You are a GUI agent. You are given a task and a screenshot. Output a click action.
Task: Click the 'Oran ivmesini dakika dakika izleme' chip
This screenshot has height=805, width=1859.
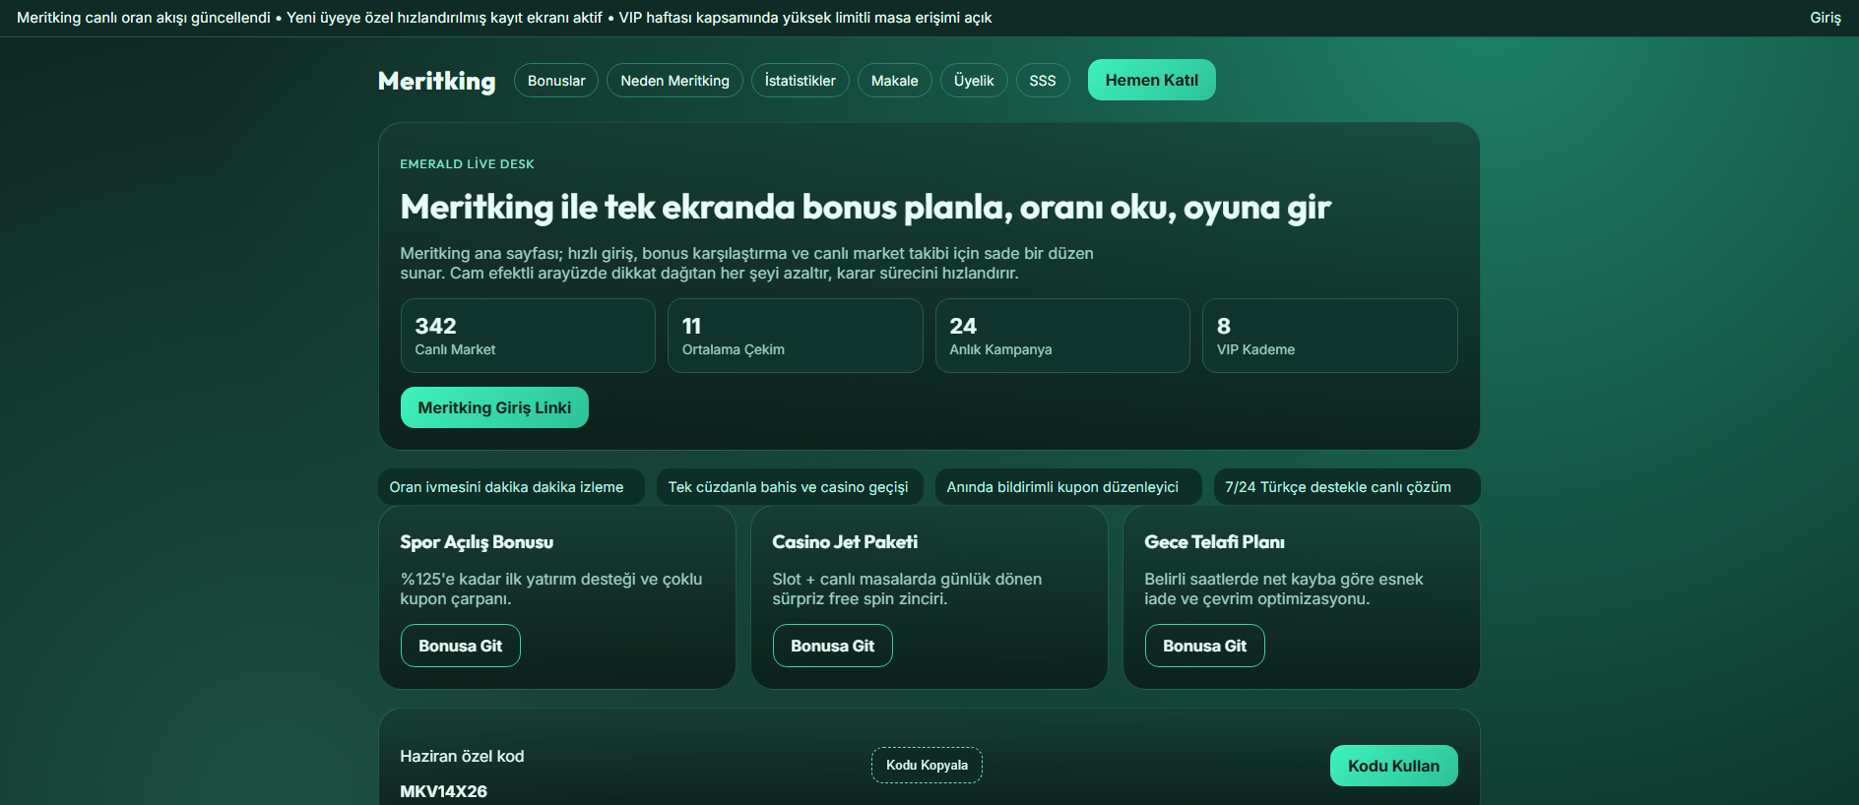[x=511, y=487]
